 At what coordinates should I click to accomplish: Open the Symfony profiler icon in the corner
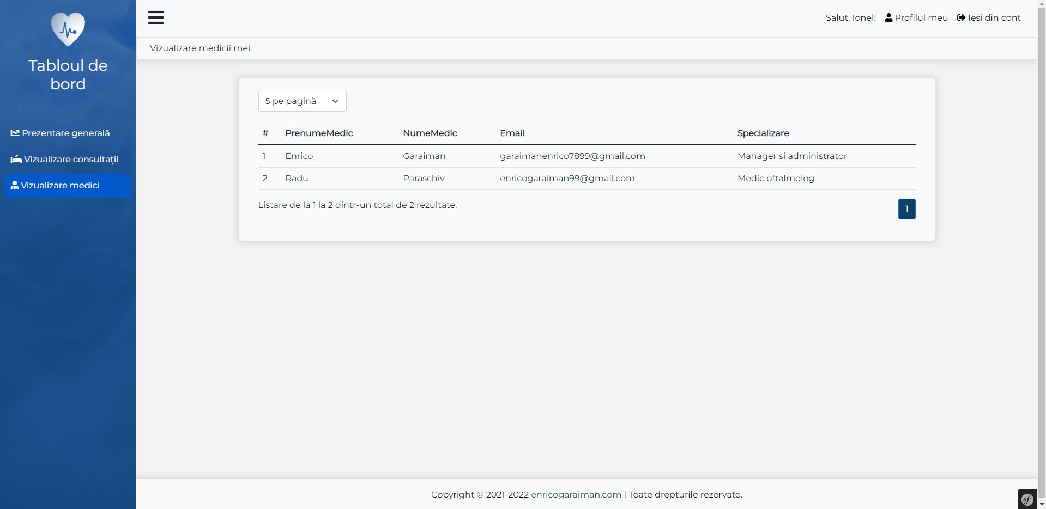(1026, 499)
